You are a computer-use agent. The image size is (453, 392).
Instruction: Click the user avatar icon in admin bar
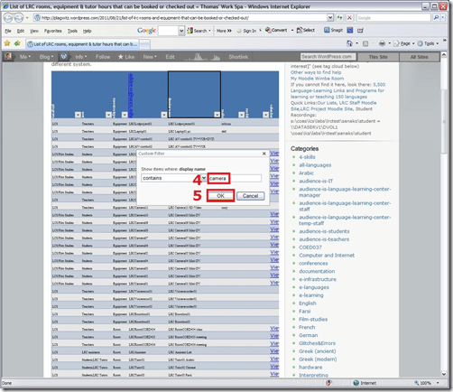point(8,57)
